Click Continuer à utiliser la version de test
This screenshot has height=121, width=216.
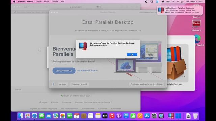point(146,84)
